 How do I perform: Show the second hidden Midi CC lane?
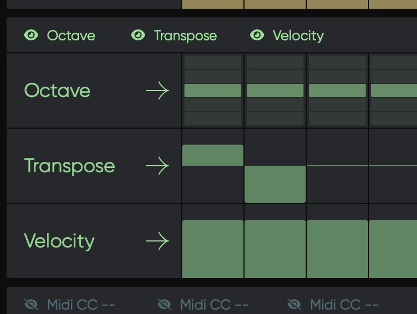(x=164, y=304)
